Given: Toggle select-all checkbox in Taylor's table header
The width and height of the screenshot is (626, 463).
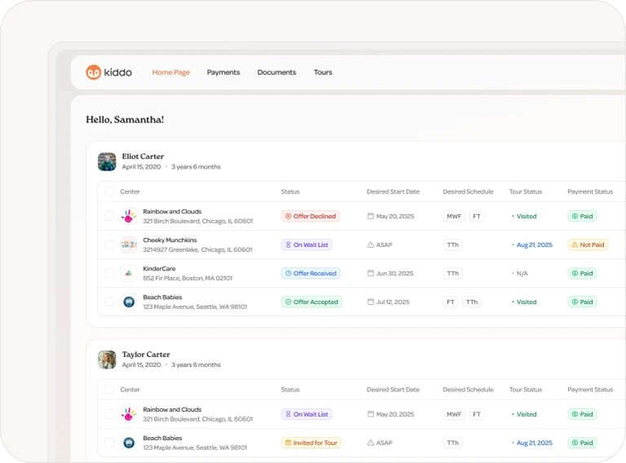Looking at the screenshot, I should [x=110, y=390].
